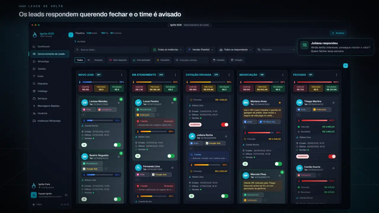Favorite Thiago Martins with the star
The width and height of the screenshot is (379, 213).
pos(333,103)
